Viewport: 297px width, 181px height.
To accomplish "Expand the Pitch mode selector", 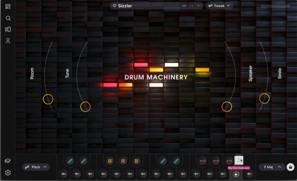I will [x=36, y=167].
